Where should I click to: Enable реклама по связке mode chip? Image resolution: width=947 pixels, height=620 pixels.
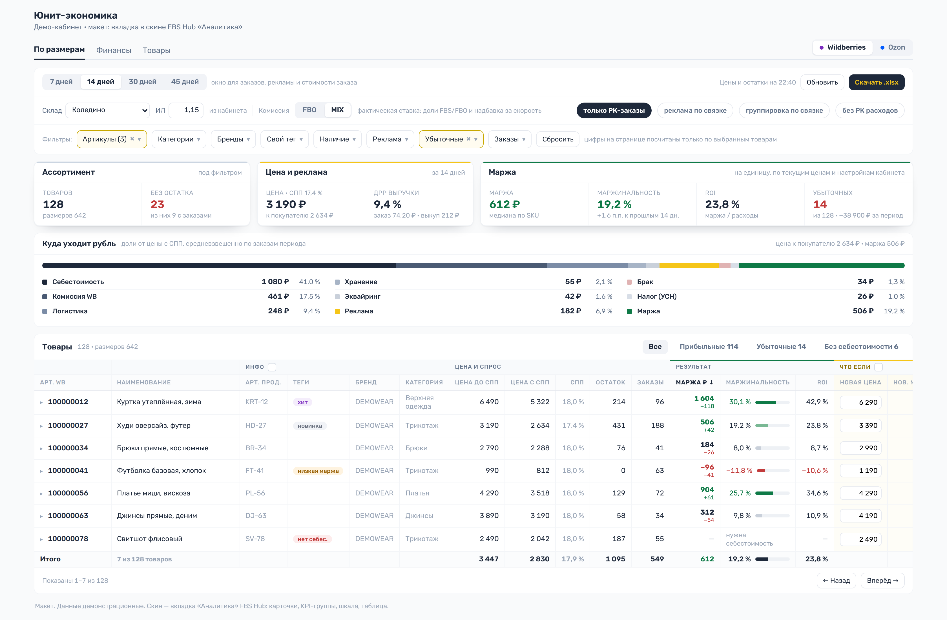[x=695, y=111]
